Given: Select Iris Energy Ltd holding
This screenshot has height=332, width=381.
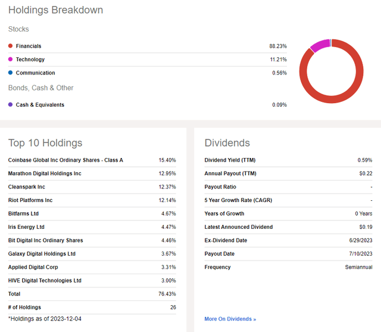Looking at the screenshot, I should tap(26, 227).
